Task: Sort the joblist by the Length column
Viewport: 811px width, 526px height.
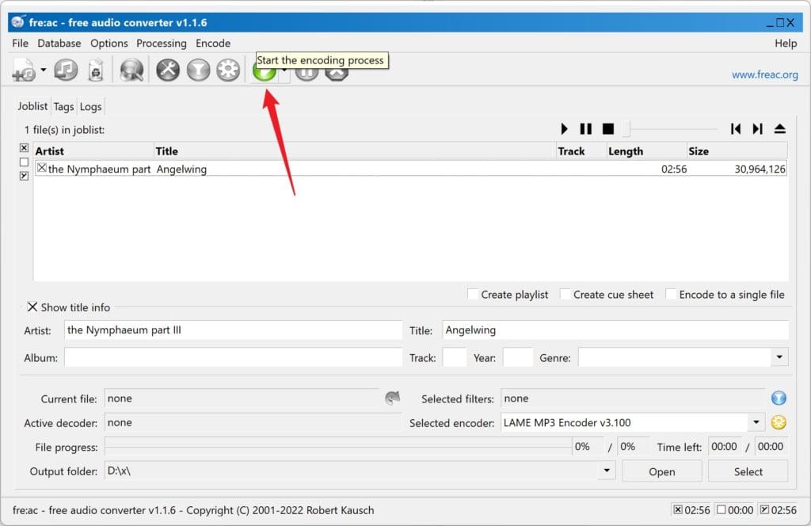Action: (x=646, y=151)
